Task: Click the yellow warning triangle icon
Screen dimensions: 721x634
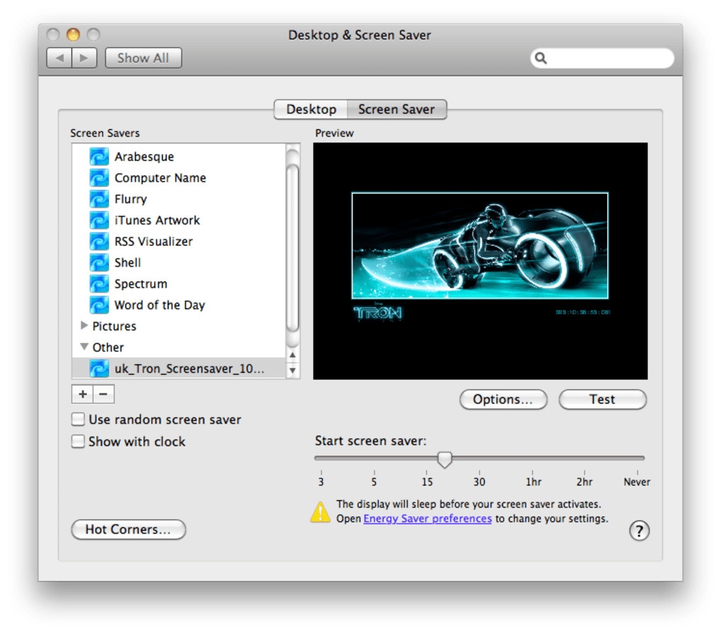Action: click(x=320, y=512)
